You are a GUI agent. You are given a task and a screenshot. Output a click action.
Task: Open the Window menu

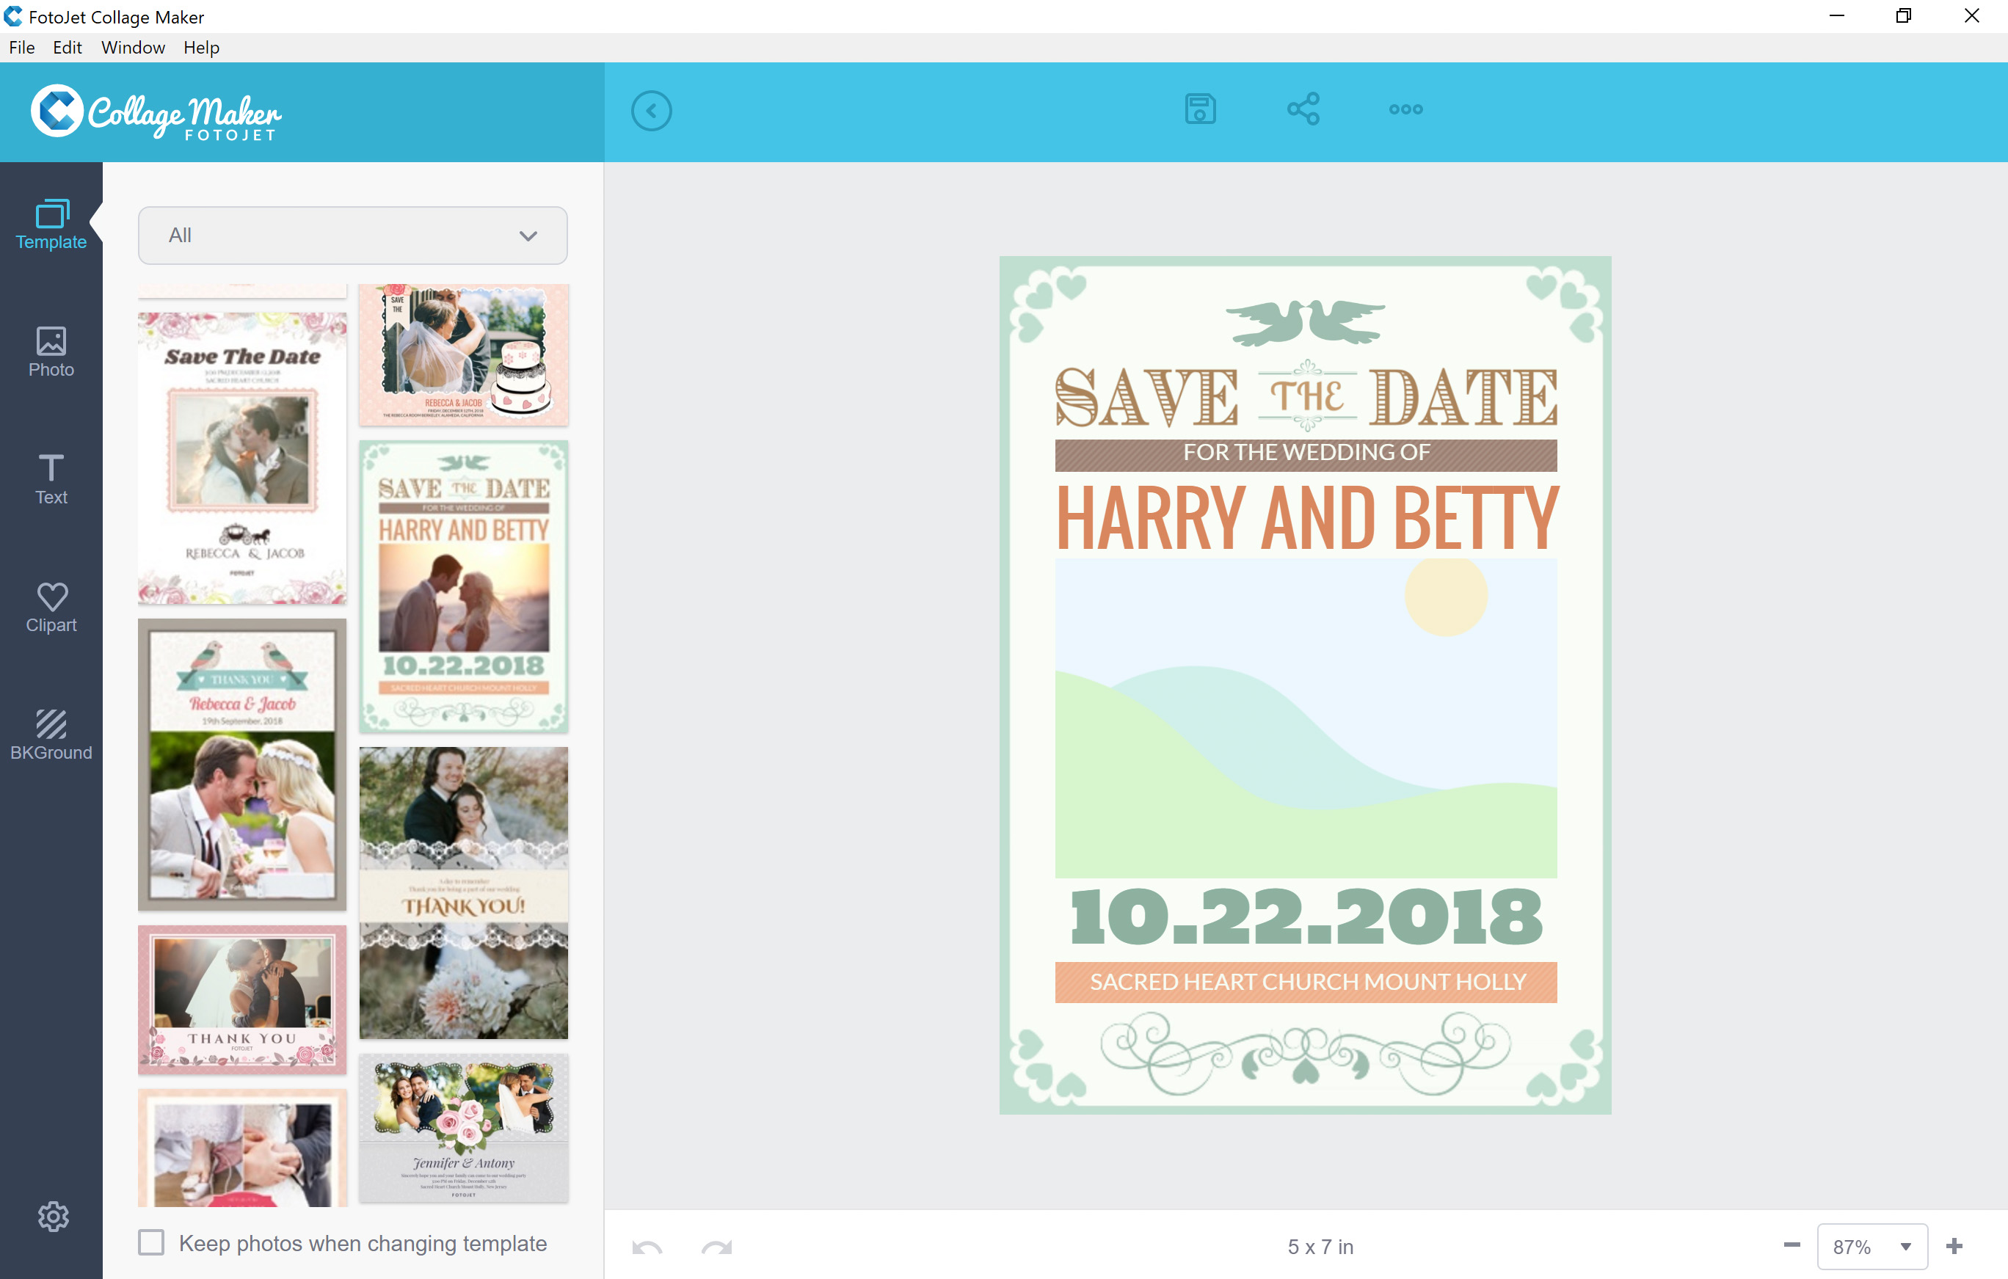[x=133, y=48]
